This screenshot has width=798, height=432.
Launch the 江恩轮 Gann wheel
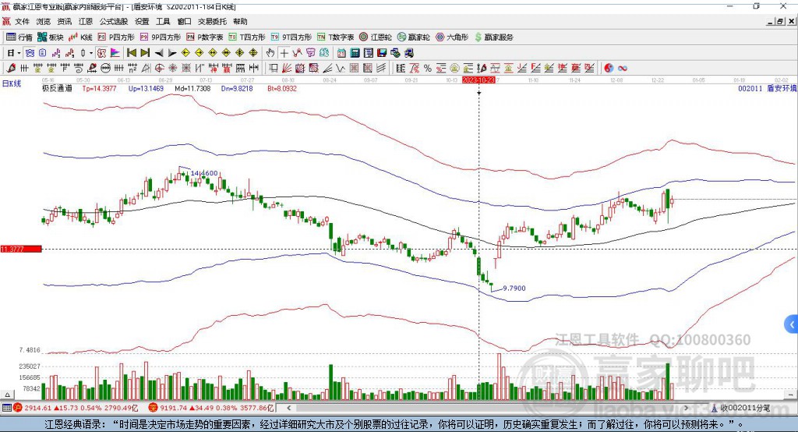point(376,37)
